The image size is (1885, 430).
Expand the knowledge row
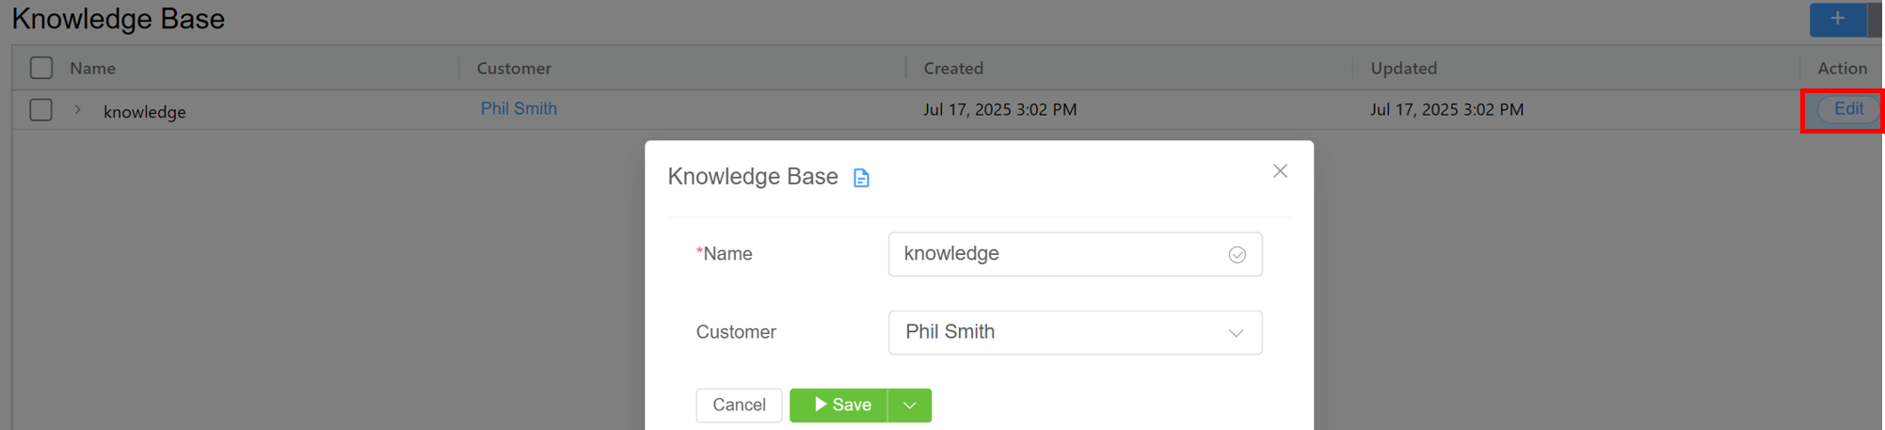[78, 110]
